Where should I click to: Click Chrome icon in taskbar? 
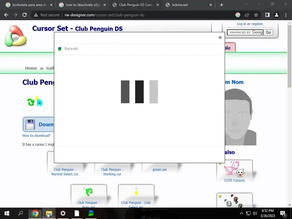point(35,213)
